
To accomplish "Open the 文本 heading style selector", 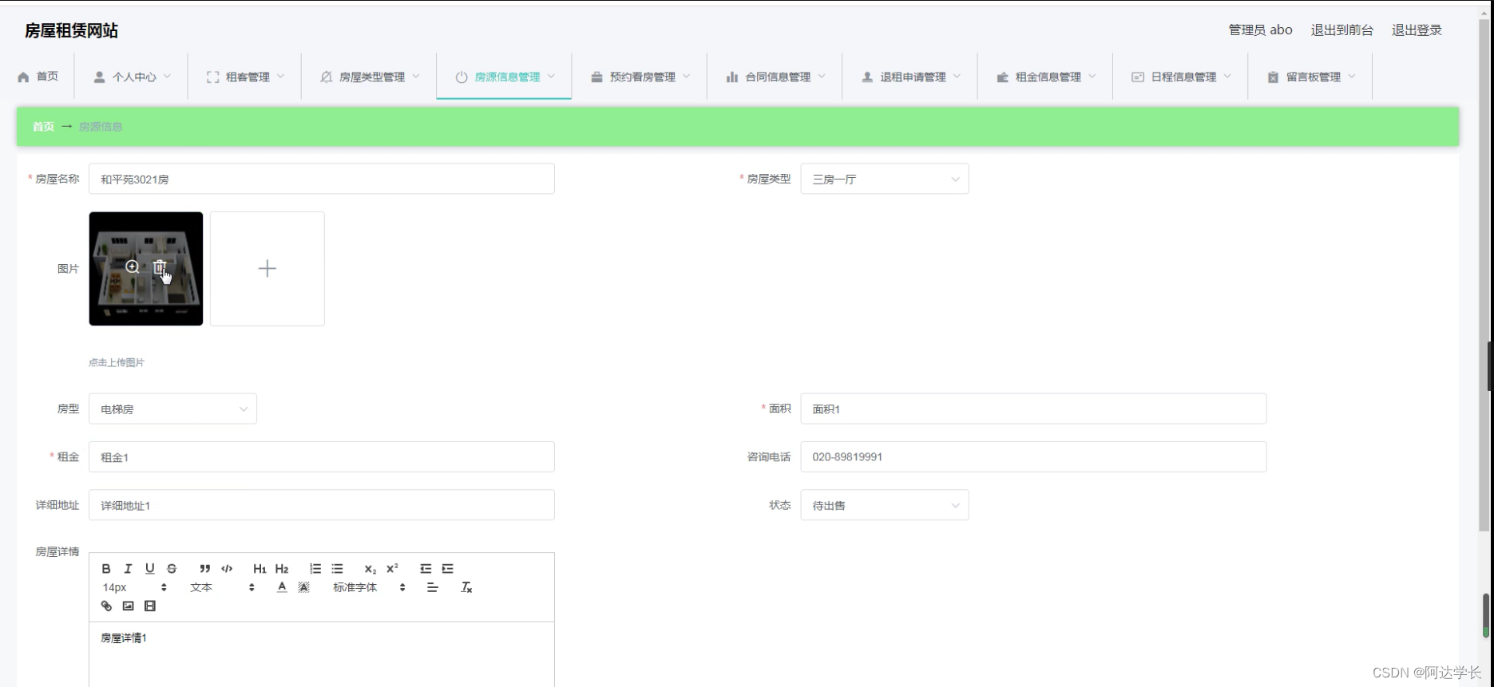I will [x=222, y=587].
